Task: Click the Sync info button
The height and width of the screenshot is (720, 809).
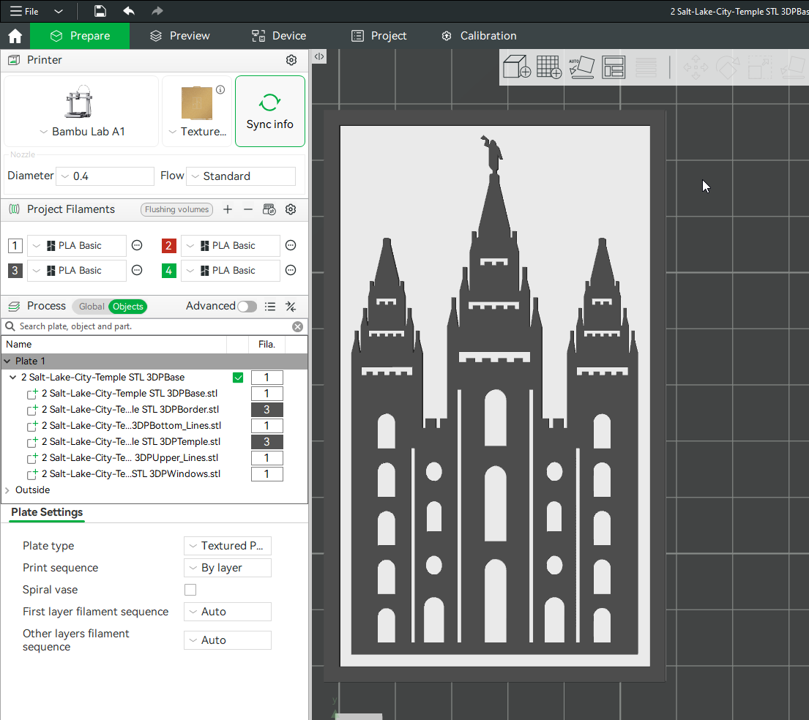Action: (x=269, y=111)
